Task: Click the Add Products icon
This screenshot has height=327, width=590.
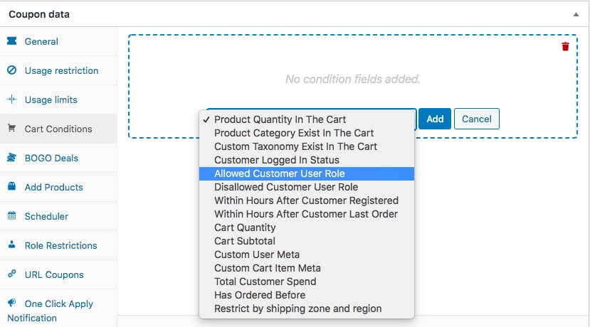Action: click(x=11, y=186)
